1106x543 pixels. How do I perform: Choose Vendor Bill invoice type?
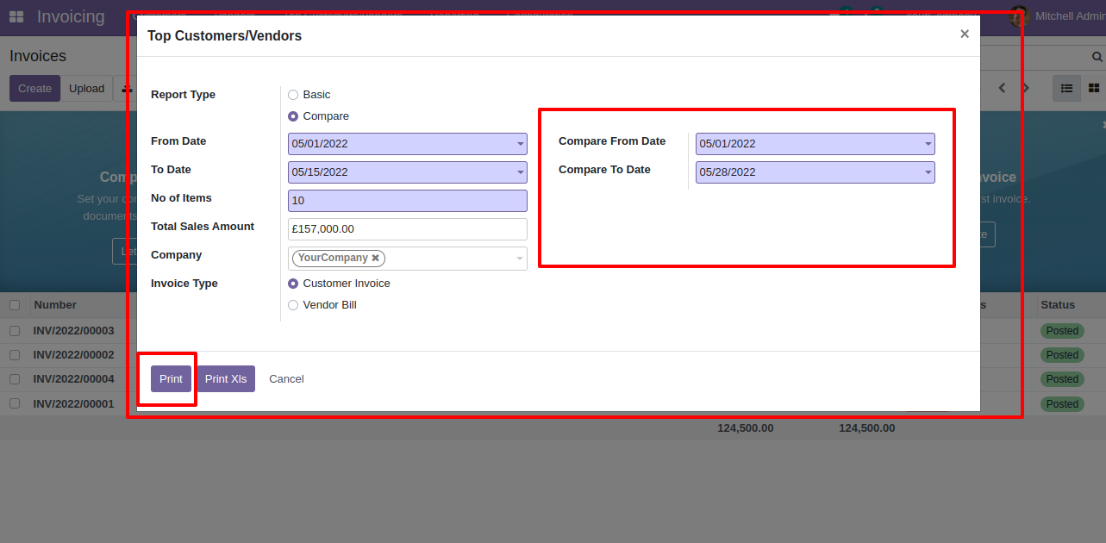click(x=293, y=305)
